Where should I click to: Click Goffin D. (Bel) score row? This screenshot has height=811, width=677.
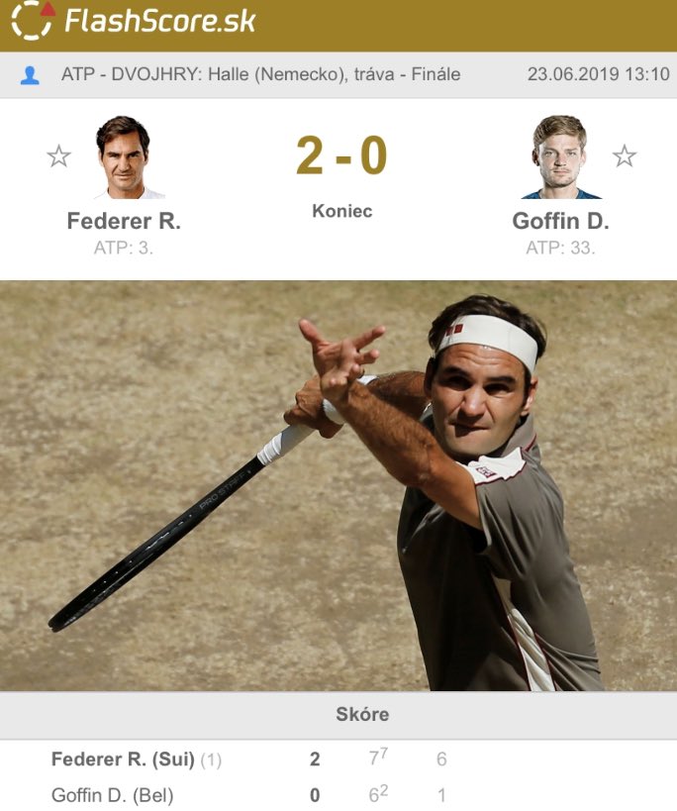point(338,794)
